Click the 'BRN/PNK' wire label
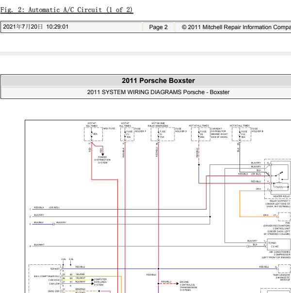Viewport: 291px width, 293px height. tap(81, 289)
